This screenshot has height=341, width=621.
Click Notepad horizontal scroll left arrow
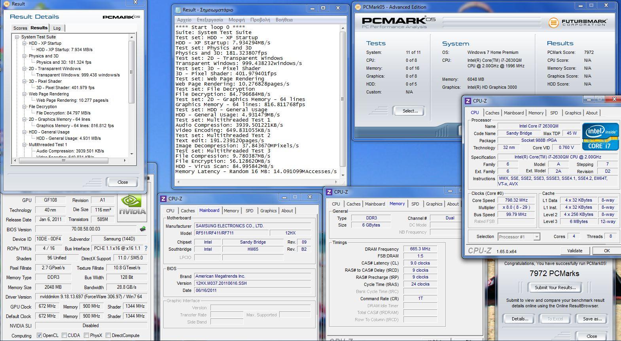coord(178,182)
